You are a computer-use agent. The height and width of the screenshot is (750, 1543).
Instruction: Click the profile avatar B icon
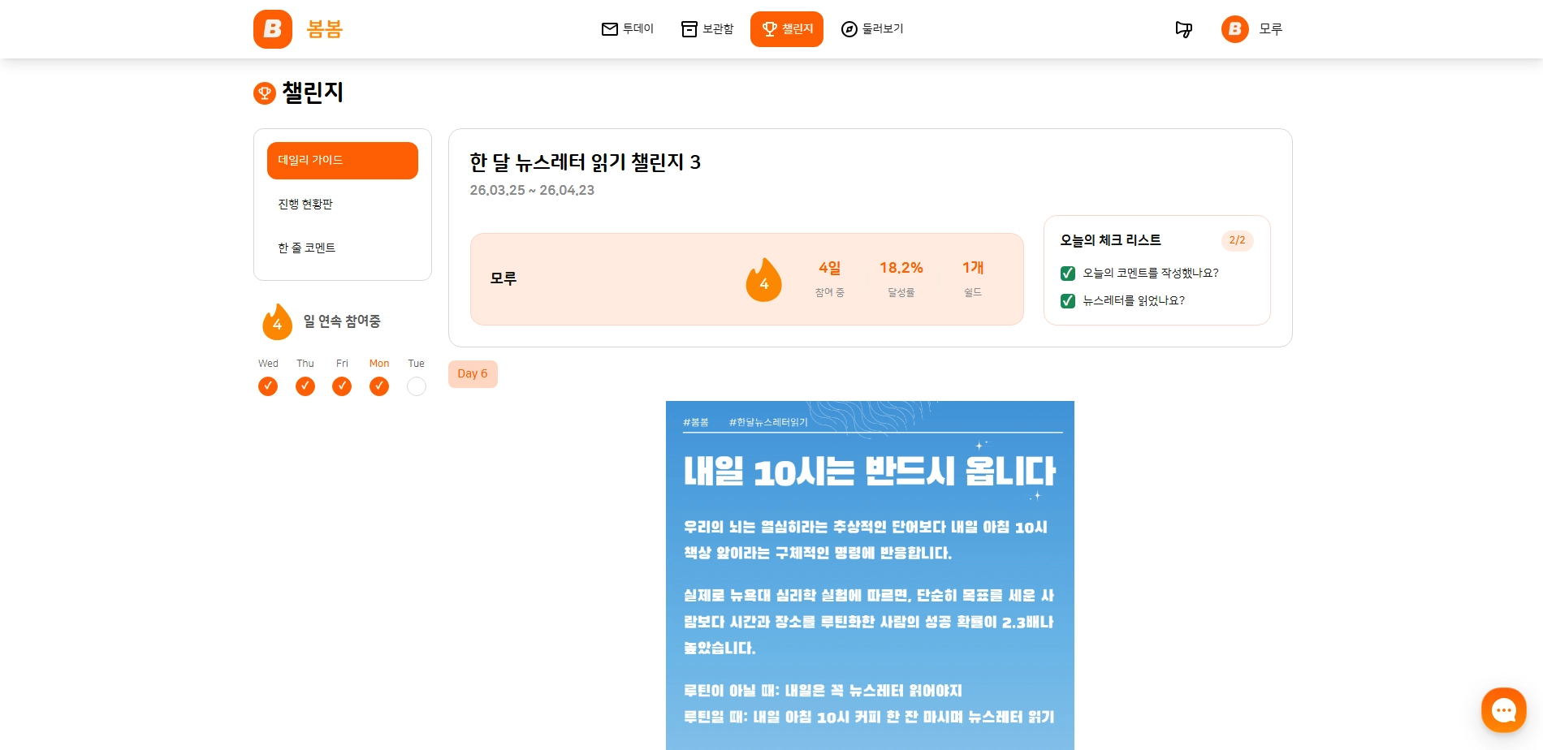tap(1235, 29)
